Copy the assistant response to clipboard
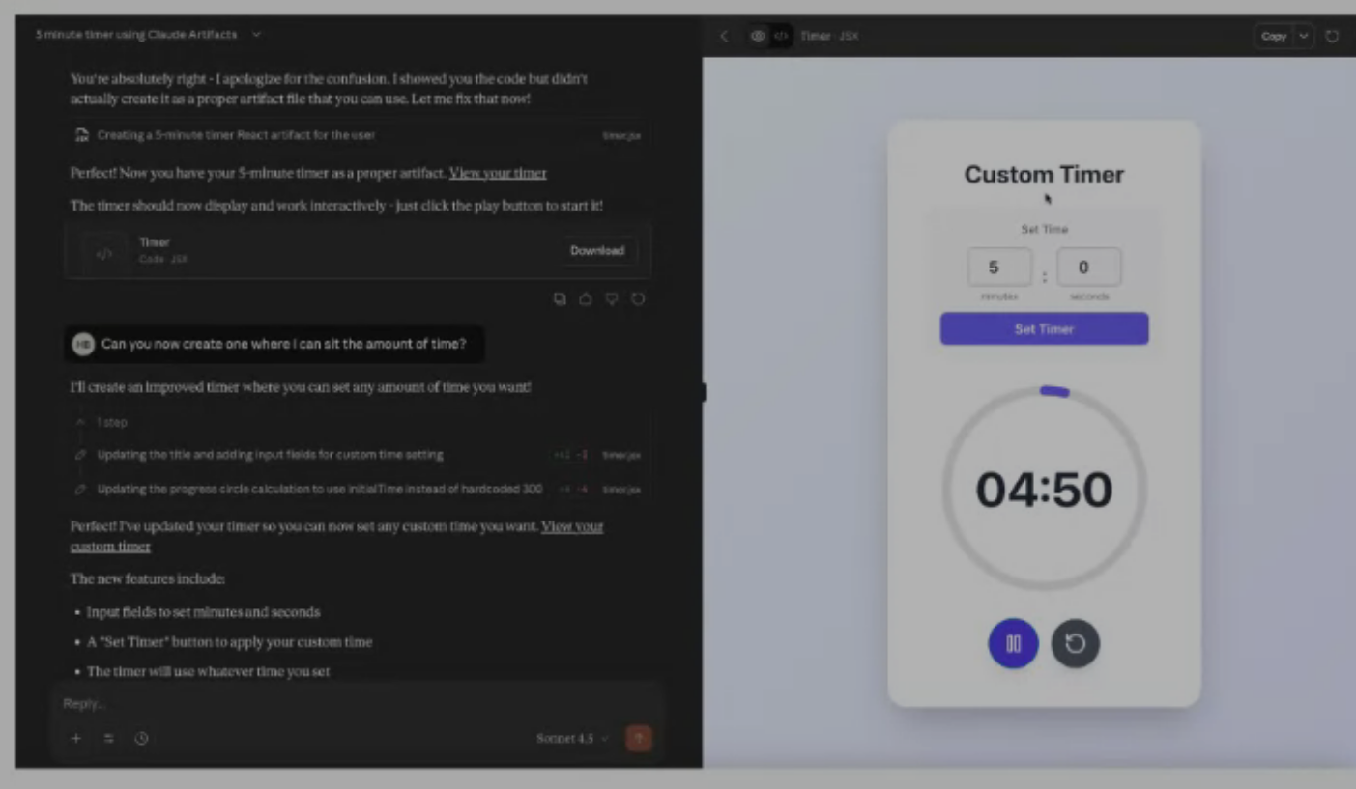 (560, 299)
